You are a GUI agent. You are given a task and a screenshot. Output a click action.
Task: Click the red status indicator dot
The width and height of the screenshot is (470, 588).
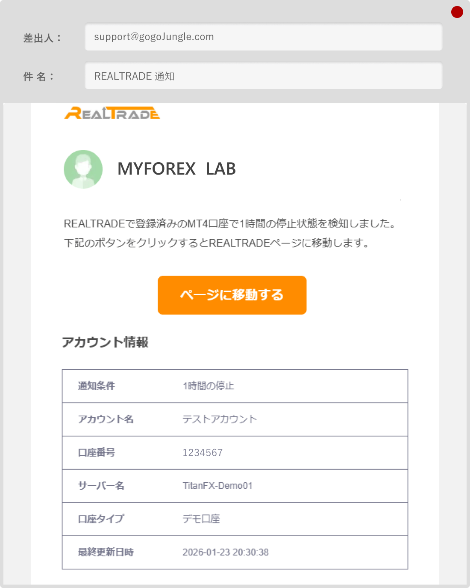point(457,12)
